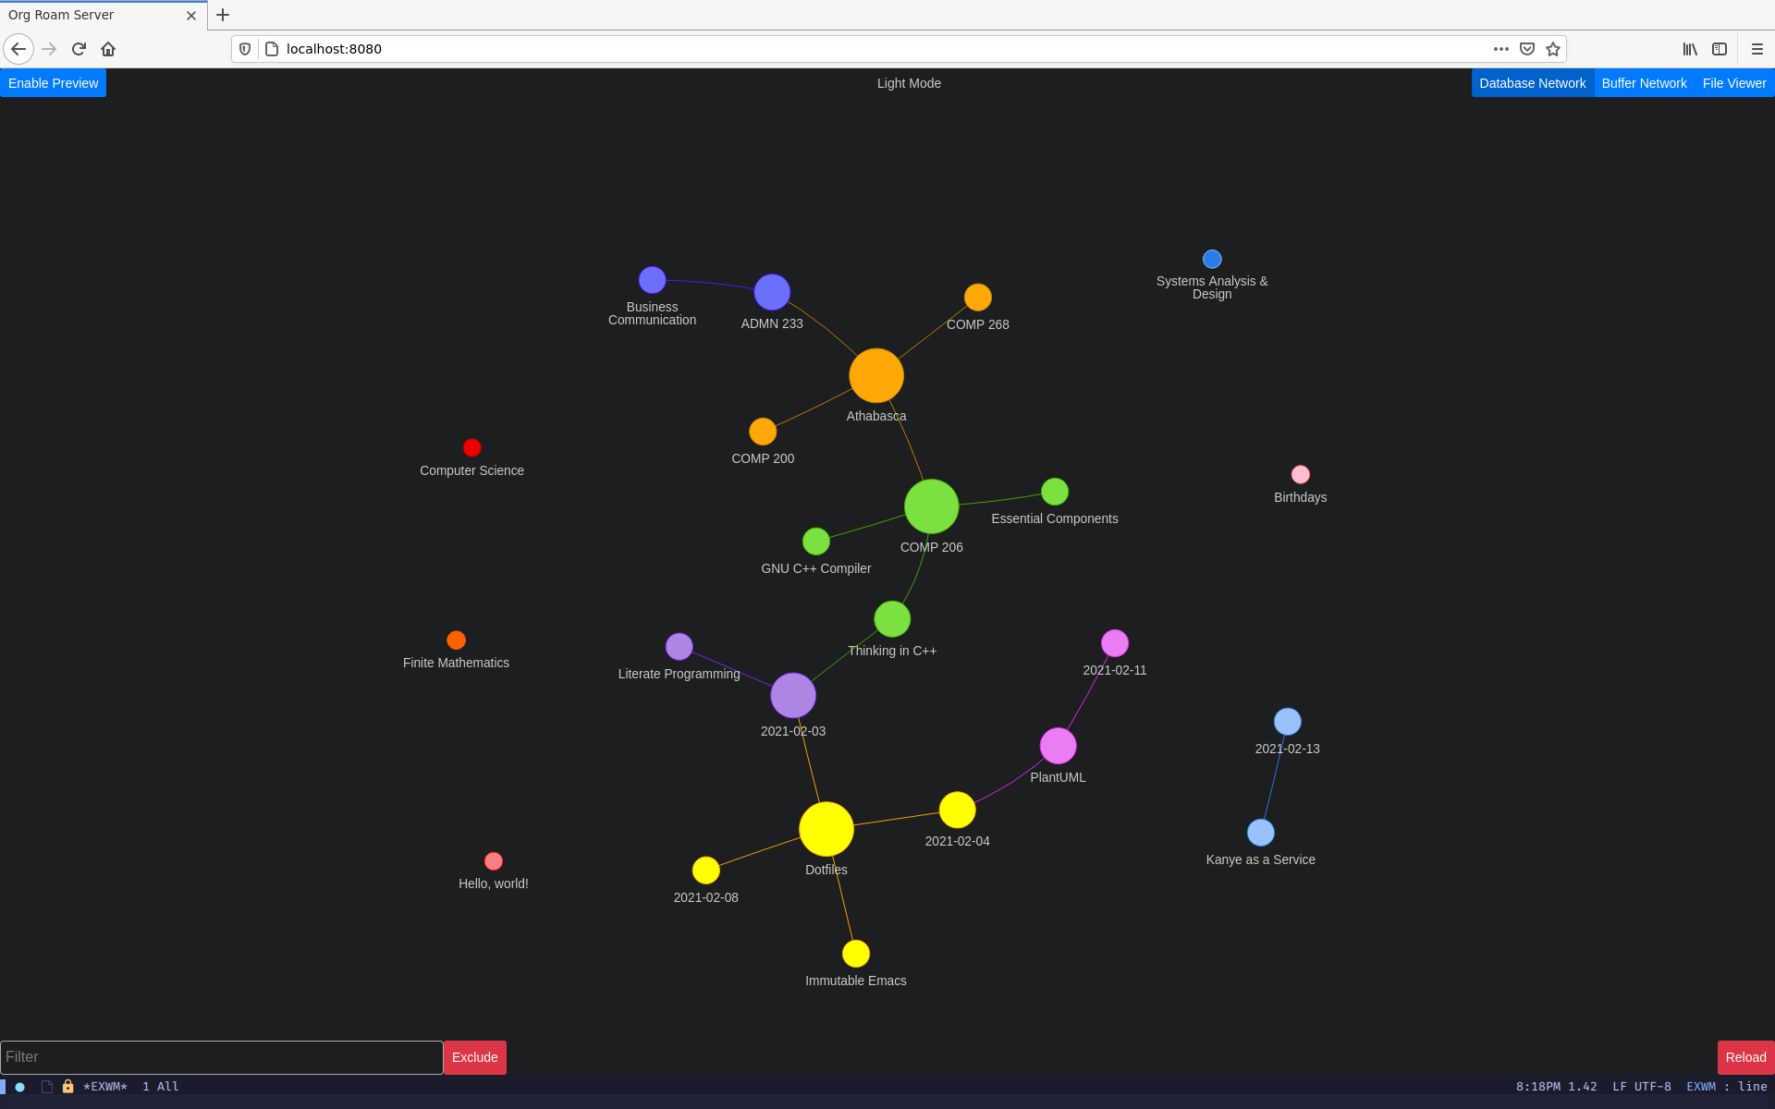Enable Preview mode
This screenshot has width=1775, height=1109.
(x=53, y=83)
